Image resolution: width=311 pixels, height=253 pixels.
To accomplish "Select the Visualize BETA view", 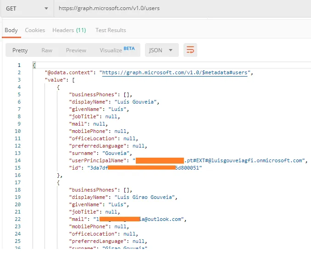I will click(x=117, y=50).
